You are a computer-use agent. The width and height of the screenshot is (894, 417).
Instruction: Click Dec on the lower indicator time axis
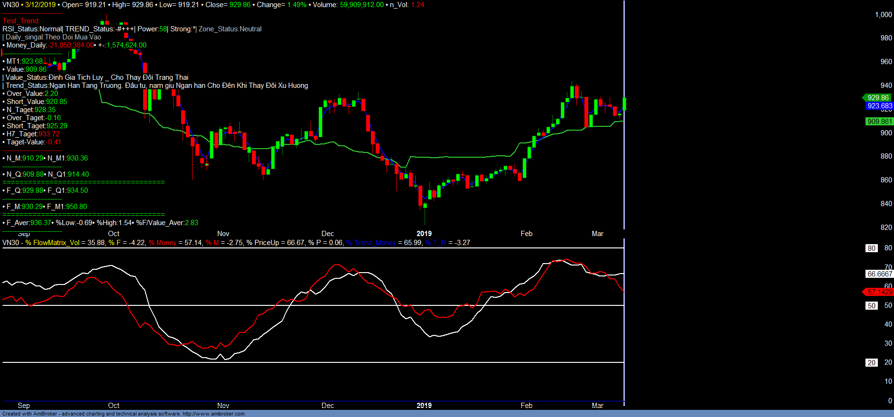pyautogui.click(x=328, y=406)
